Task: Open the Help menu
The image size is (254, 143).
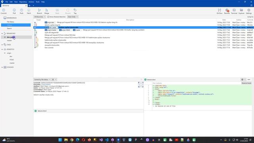Action: pyautogui.click(x=43, y=2)
